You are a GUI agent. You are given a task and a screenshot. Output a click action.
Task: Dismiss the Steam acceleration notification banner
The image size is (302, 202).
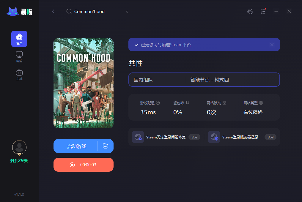272,45
